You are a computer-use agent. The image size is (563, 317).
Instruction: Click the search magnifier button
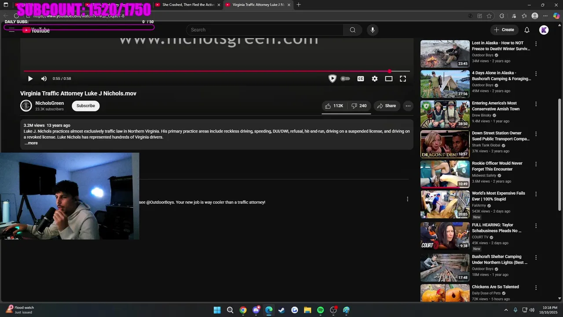point(353,30)
